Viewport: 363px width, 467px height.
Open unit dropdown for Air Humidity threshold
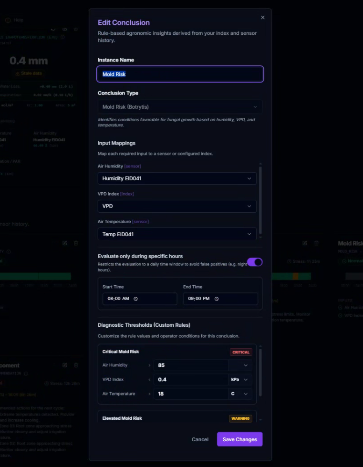[240, 365]
